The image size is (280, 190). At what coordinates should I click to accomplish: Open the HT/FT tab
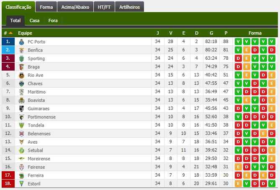point(104,7)
